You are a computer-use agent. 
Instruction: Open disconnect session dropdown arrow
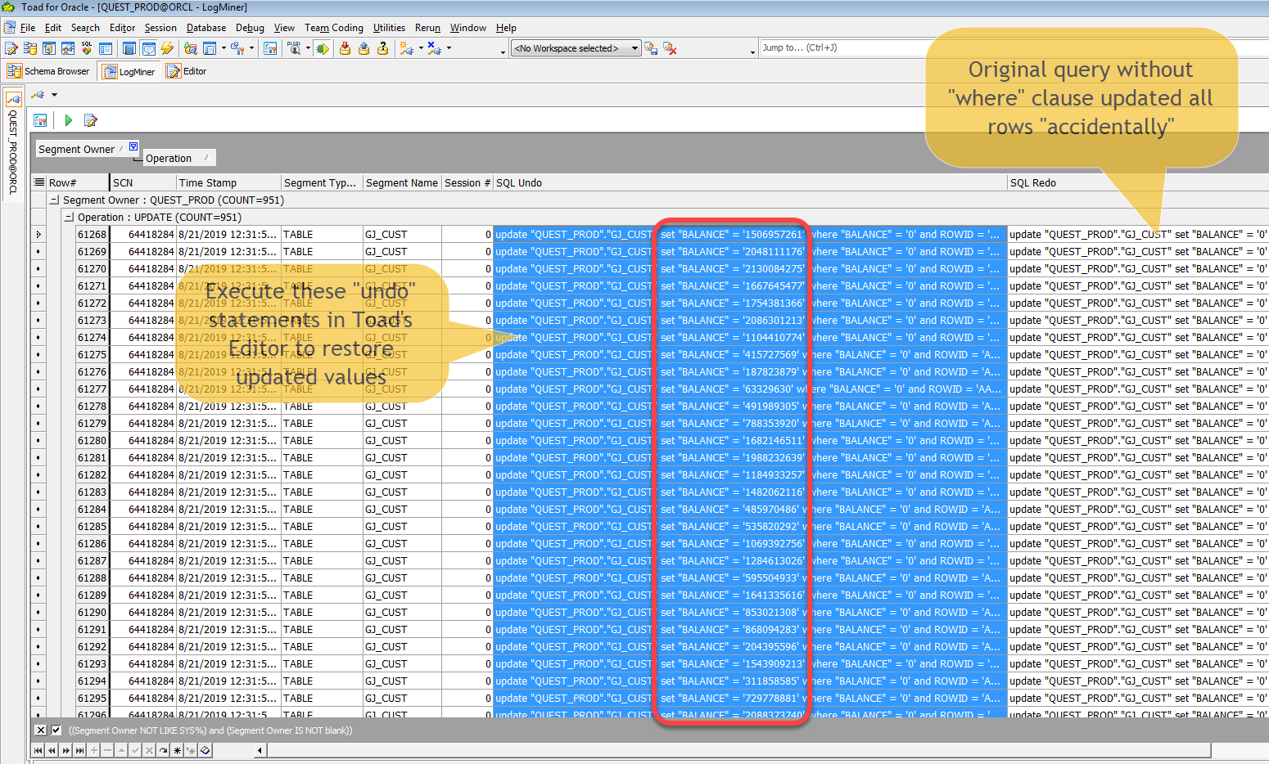[x=449, y=49]
